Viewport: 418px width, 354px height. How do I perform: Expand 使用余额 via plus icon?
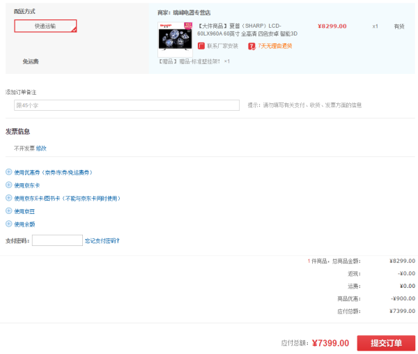pos(9,224)
